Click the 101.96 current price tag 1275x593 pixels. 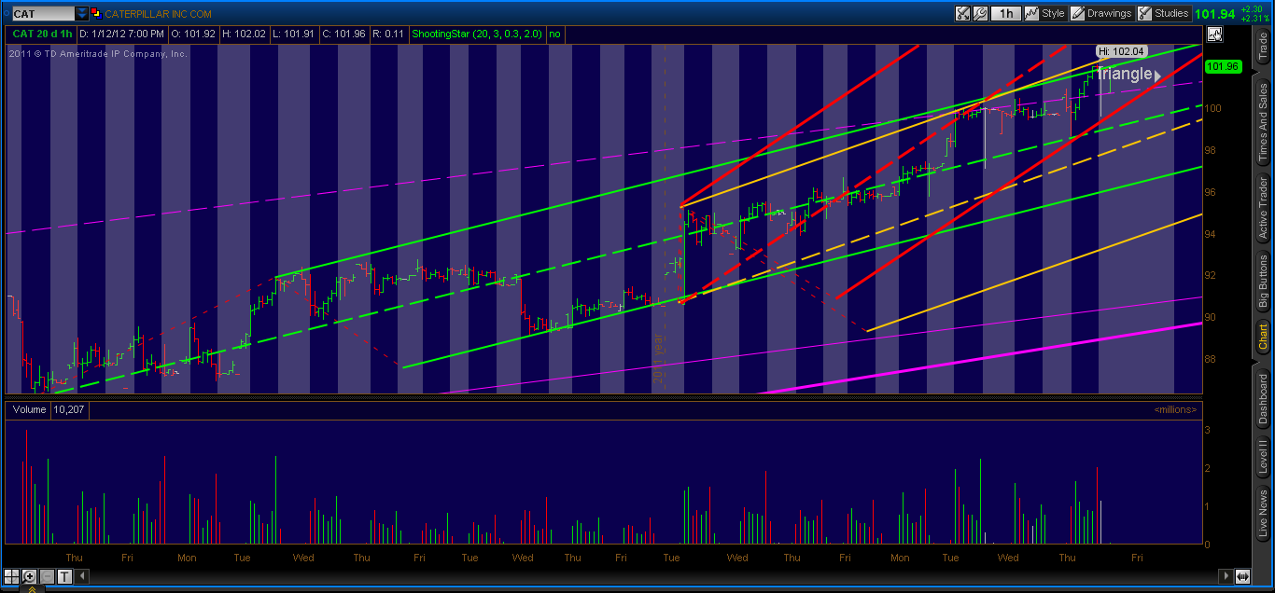[1223, 66]
